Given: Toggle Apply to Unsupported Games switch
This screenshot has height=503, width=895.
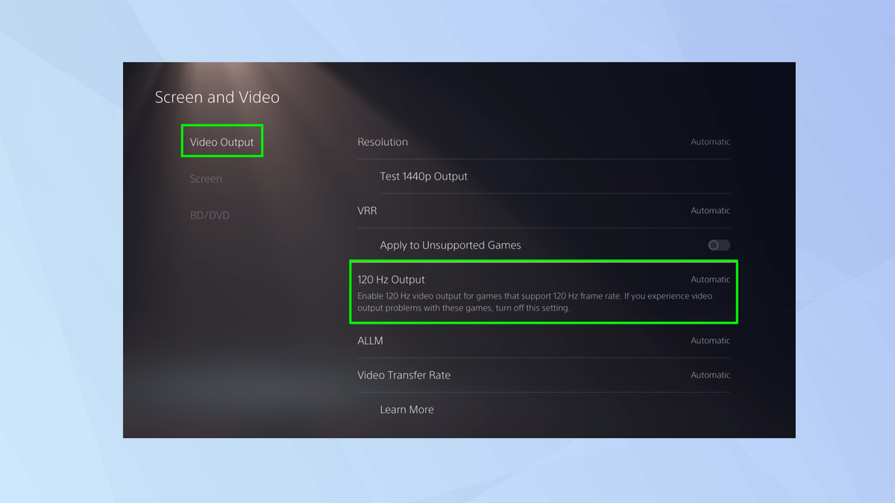Looking at the screenshot, I should pos(717,244).
